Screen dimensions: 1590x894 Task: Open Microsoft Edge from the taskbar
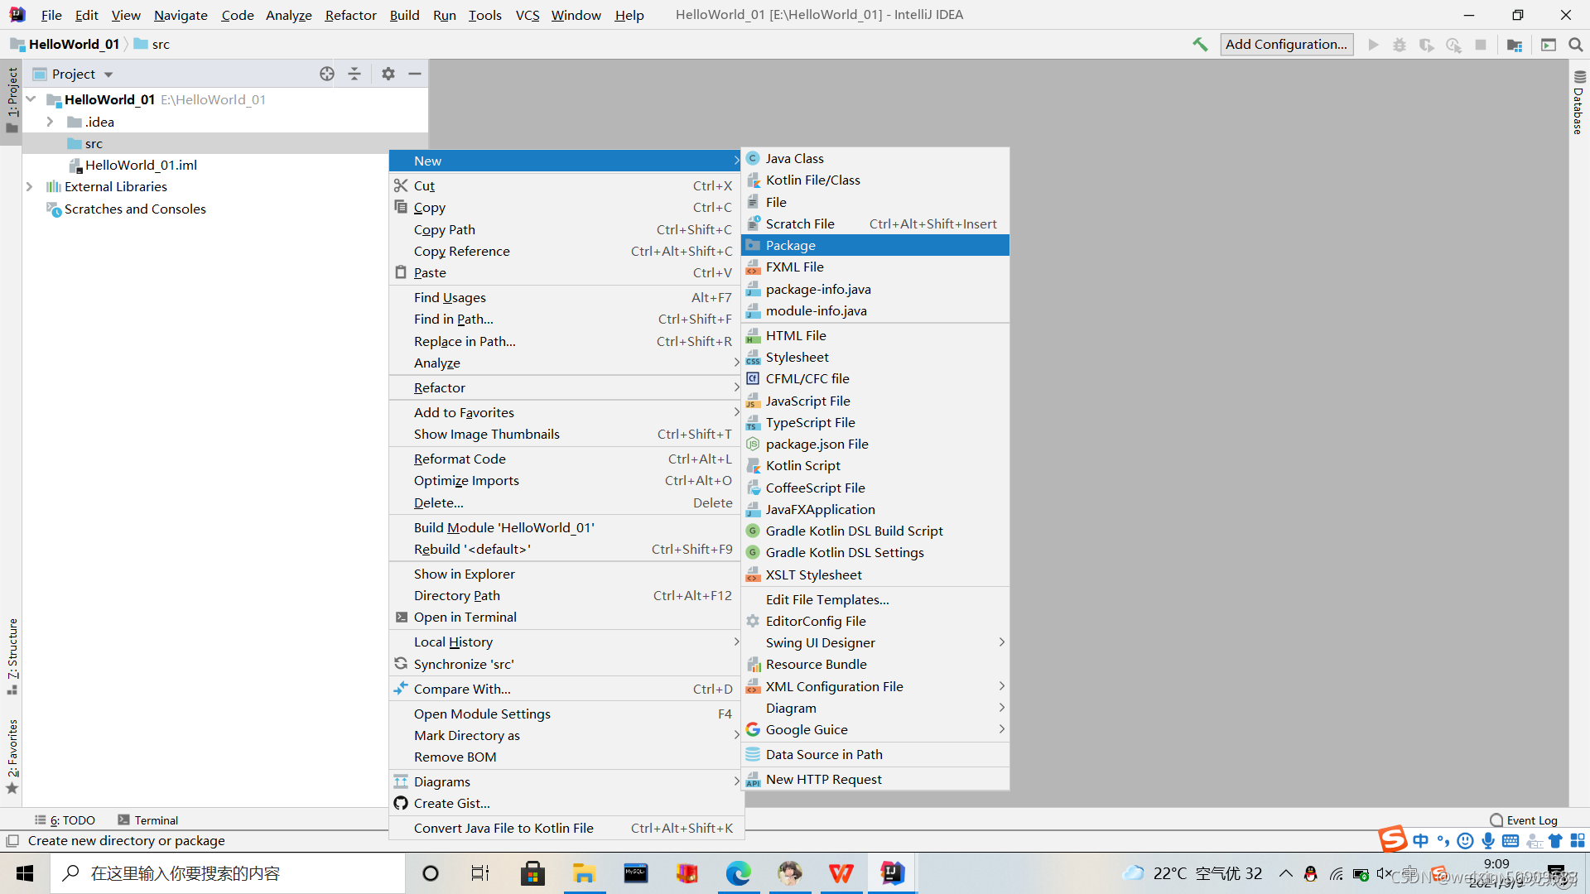coord(738,873)
